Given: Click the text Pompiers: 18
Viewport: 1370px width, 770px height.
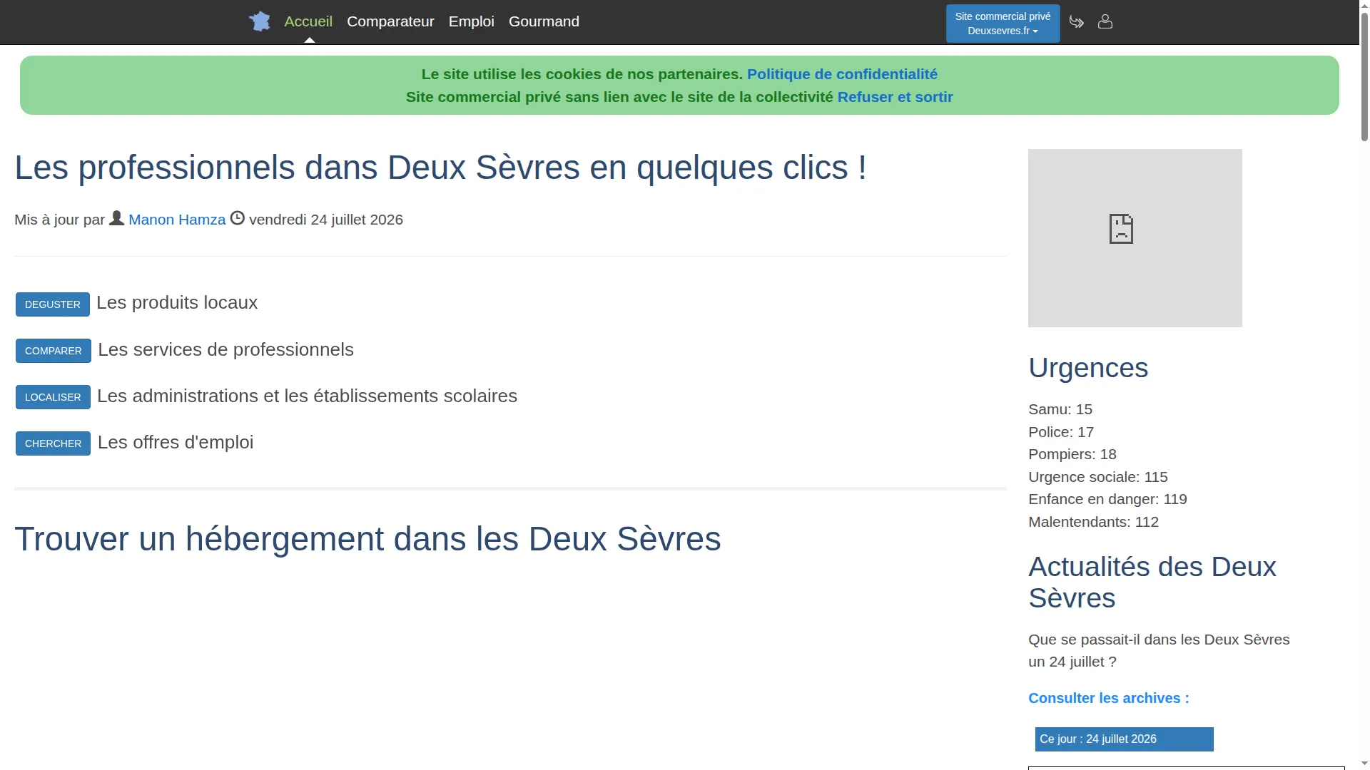Looking at the screenshot, I should click(x=1072, y=454).
